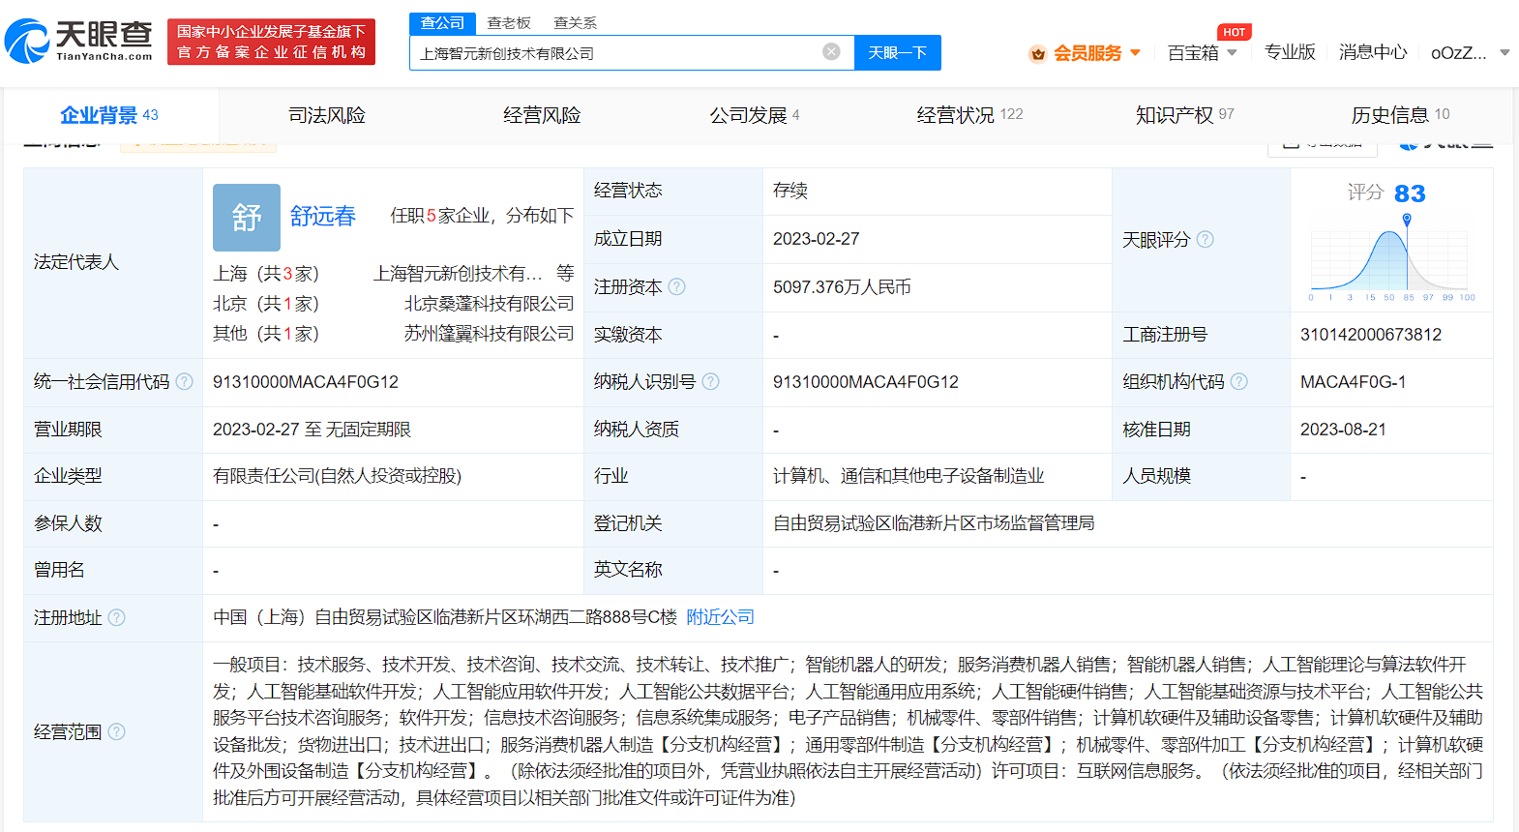This screenshot has height=832, width=1519.
Task: Select registered capital 5097.376万人民币
Action: click(x=842, y=287)
